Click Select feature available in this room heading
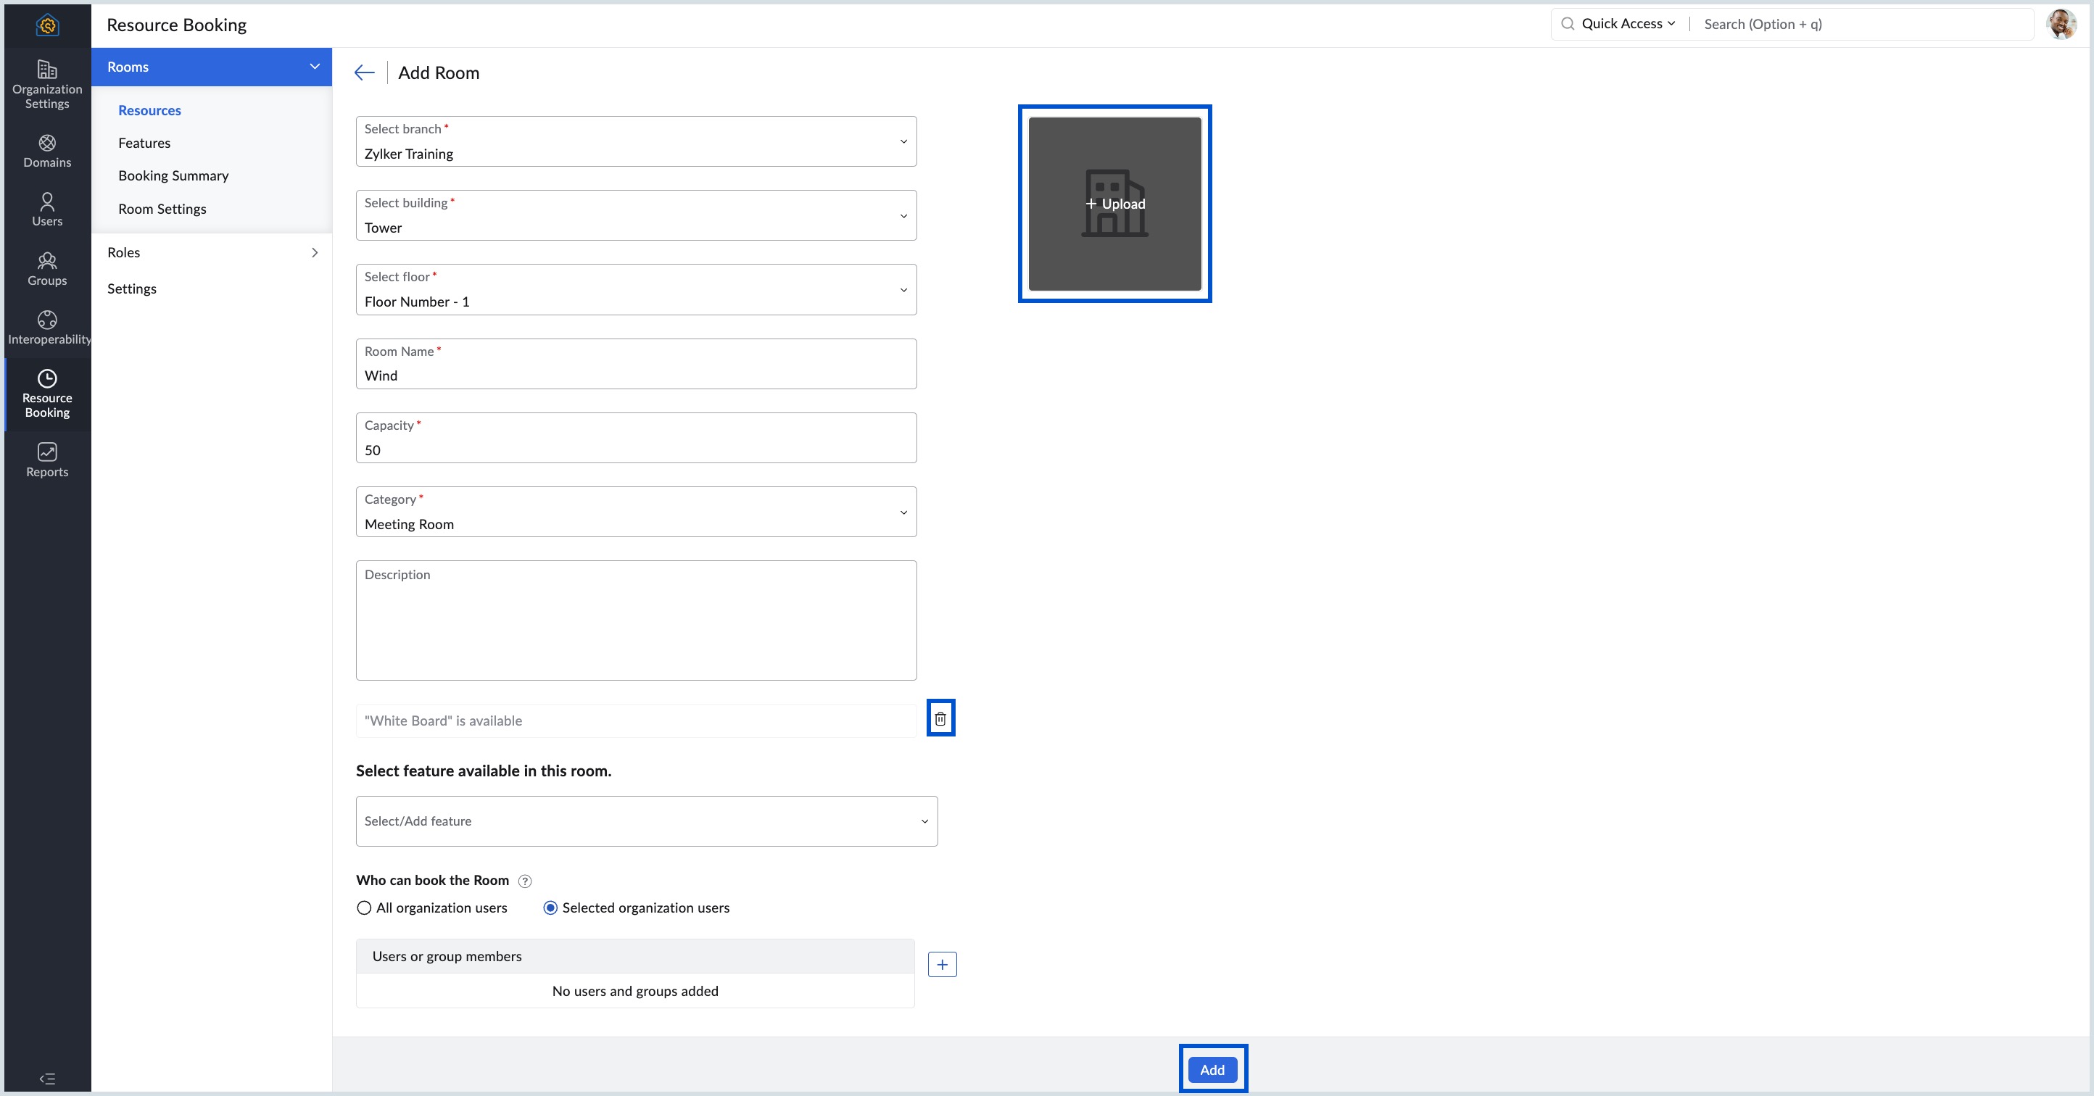Viewport: 2094px width, 1096px height. pos(484,771)
